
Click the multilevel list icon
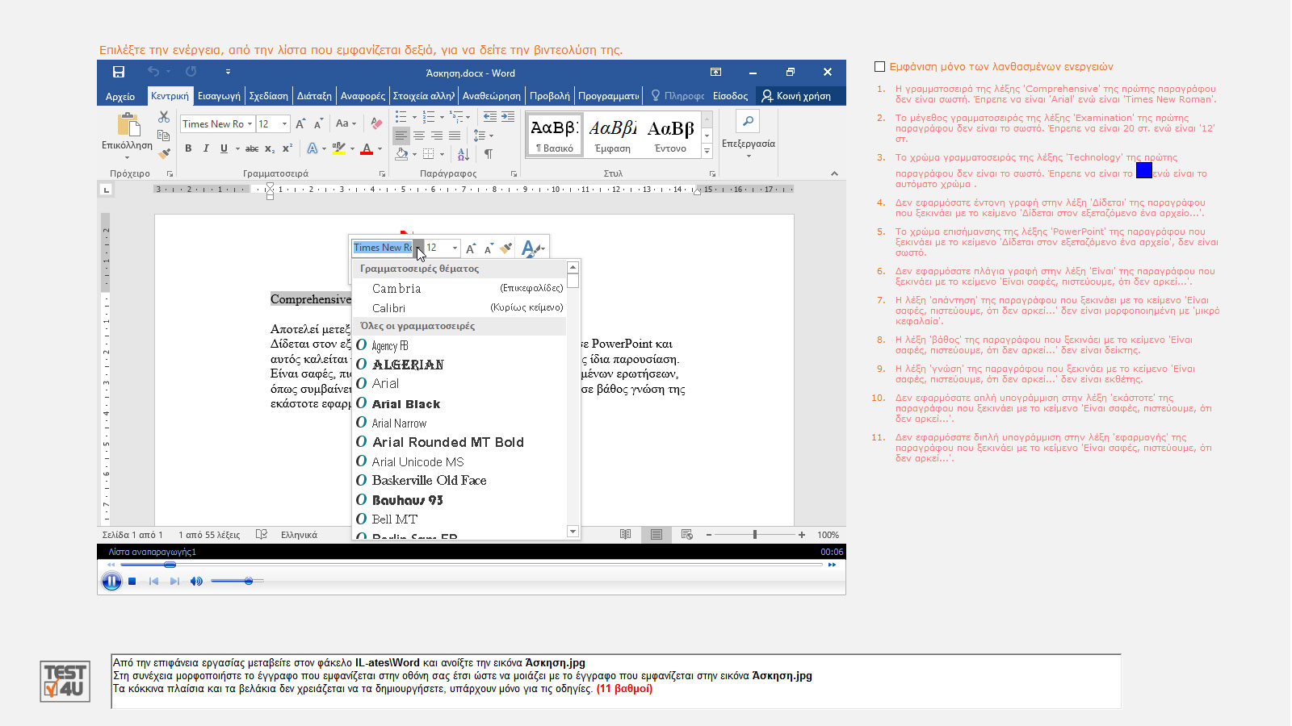(456, 117)
